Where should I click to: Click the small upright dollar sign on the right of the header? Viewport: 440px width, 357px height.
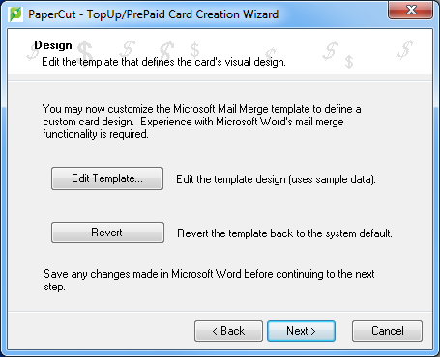(x=349, y=62)
